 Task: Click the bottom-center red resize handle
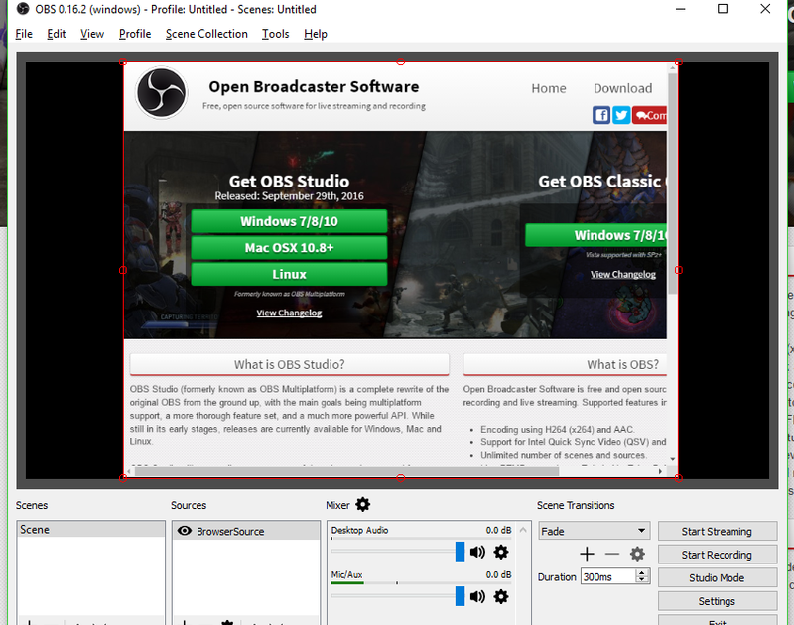[401, 478]
